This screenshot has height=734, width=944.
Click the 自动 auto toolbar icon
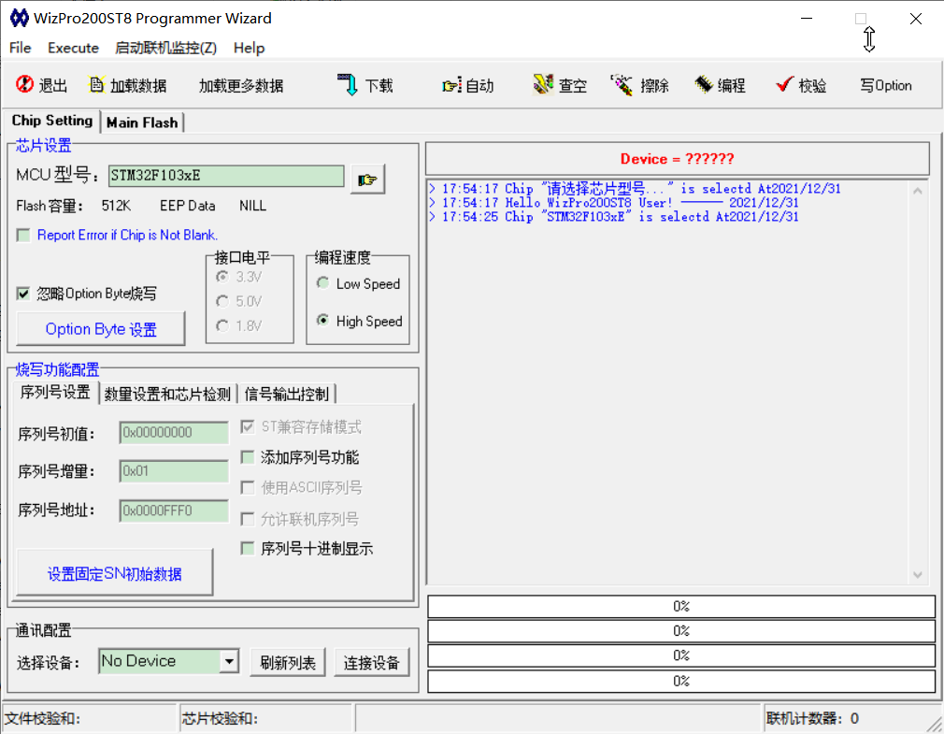click(x=451, y=85)
